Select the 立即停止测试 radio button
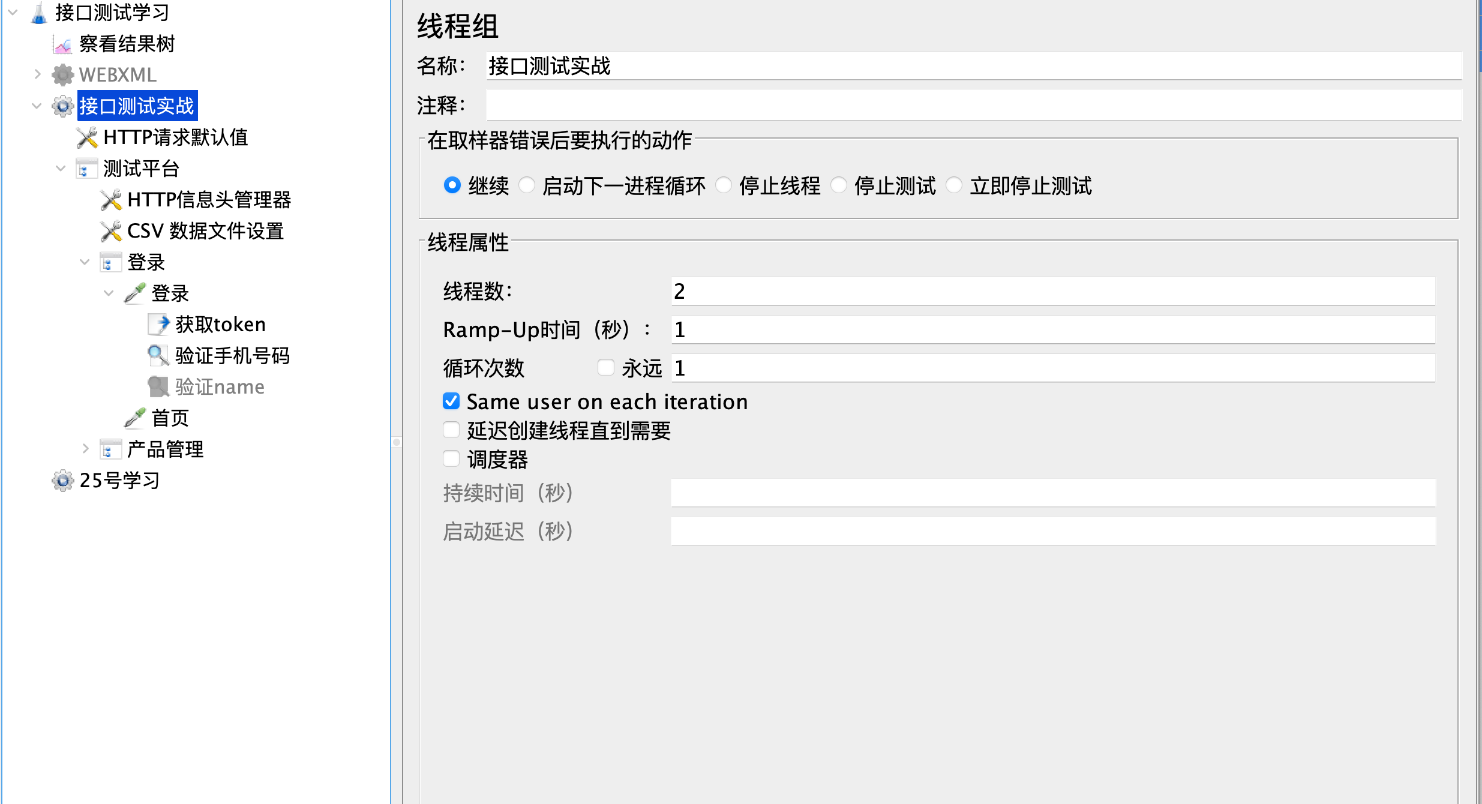The image size is (1482, 804). tap(954, 185)
